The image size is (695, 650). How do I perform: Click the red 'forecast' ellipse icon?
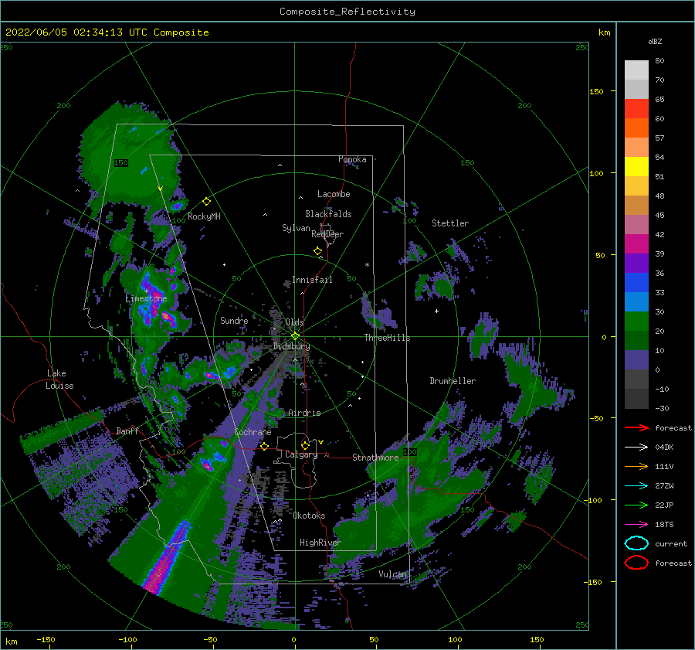pos(636,563)
